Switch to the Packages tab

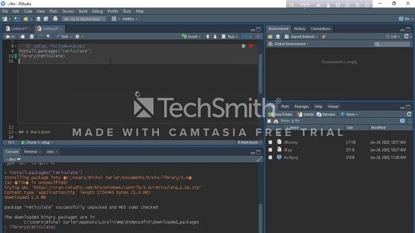pos(302,106)
